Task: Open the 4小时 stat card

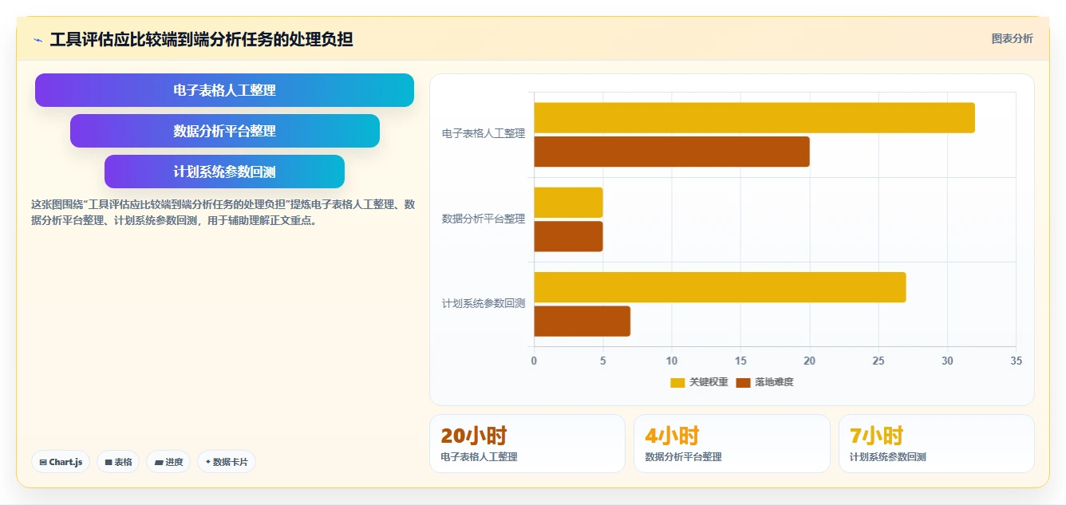Action: [732, 444]
